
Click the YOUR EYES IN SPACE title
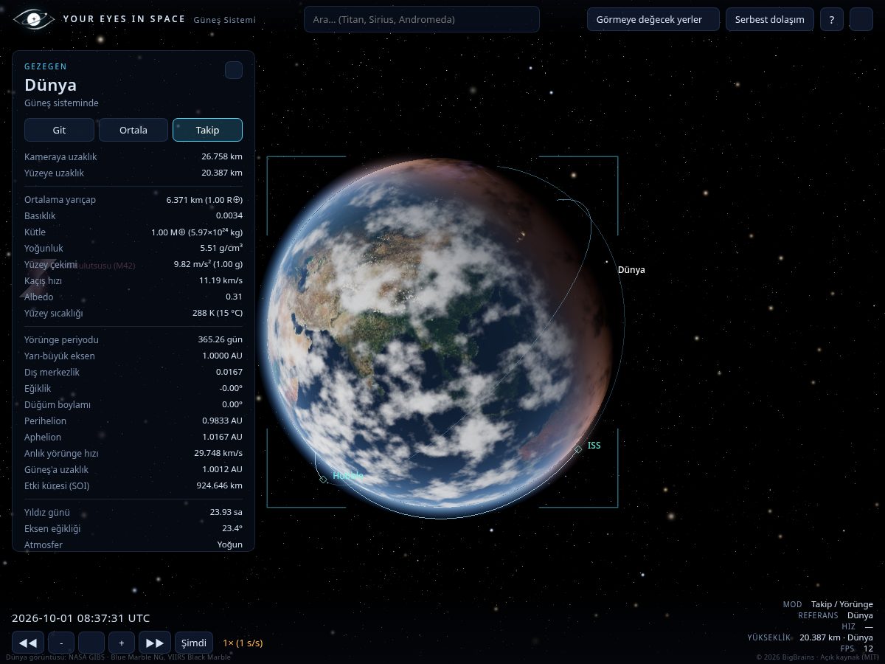(124, 19)
